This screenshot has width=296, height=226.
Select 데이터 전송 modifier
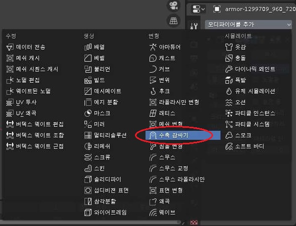pyautogui.click(x=26, y=47)
